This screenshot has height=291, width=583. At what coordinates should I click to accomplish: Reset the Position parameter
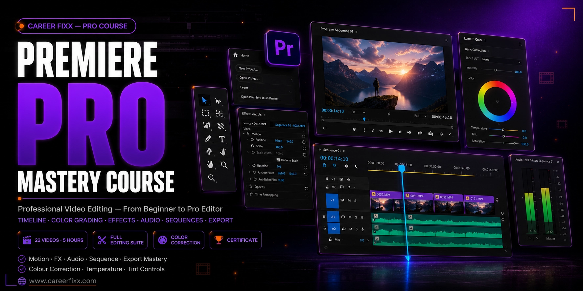304,142
